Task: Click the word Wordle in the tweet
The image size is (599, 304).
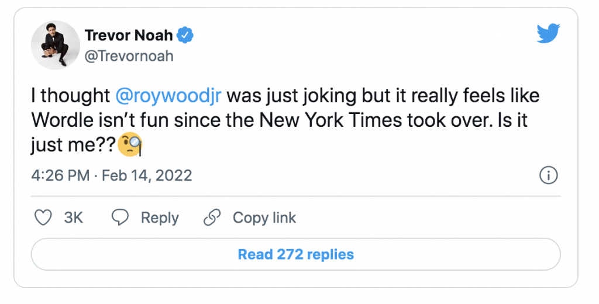Action: [x=62, y=120]
